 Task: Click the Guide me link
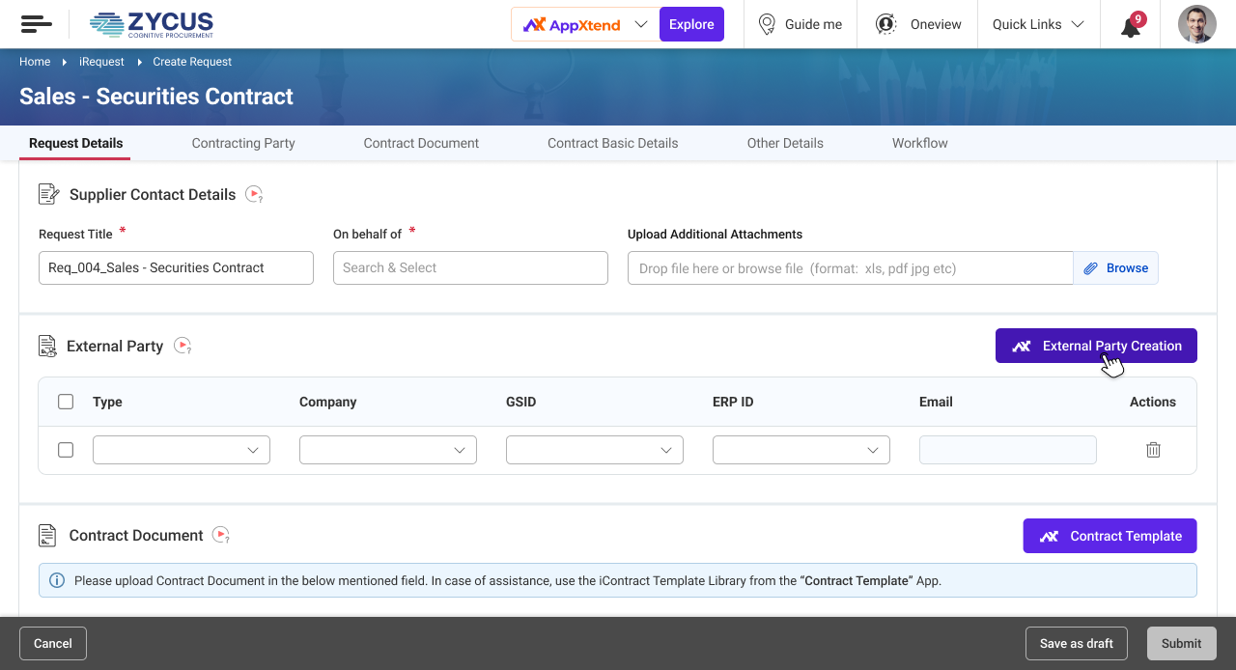[x=813, y=24]
